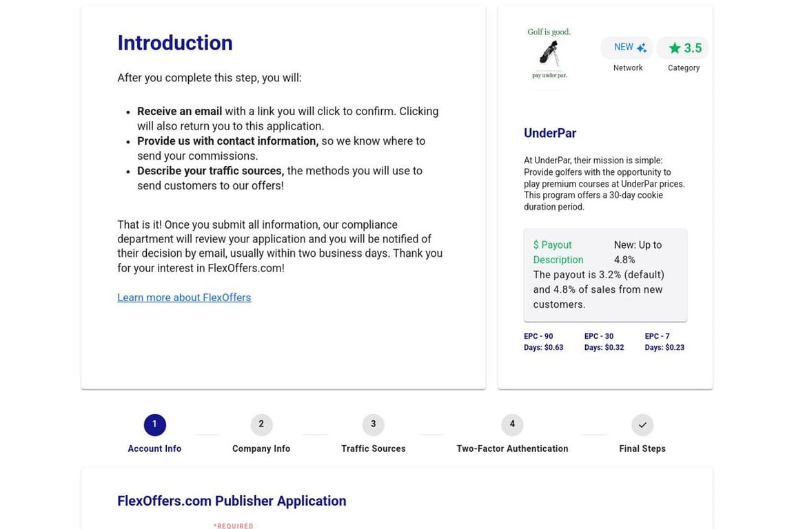Click the Introduction heading
This screenshot has width=794, height=529.
coord(175,43)
